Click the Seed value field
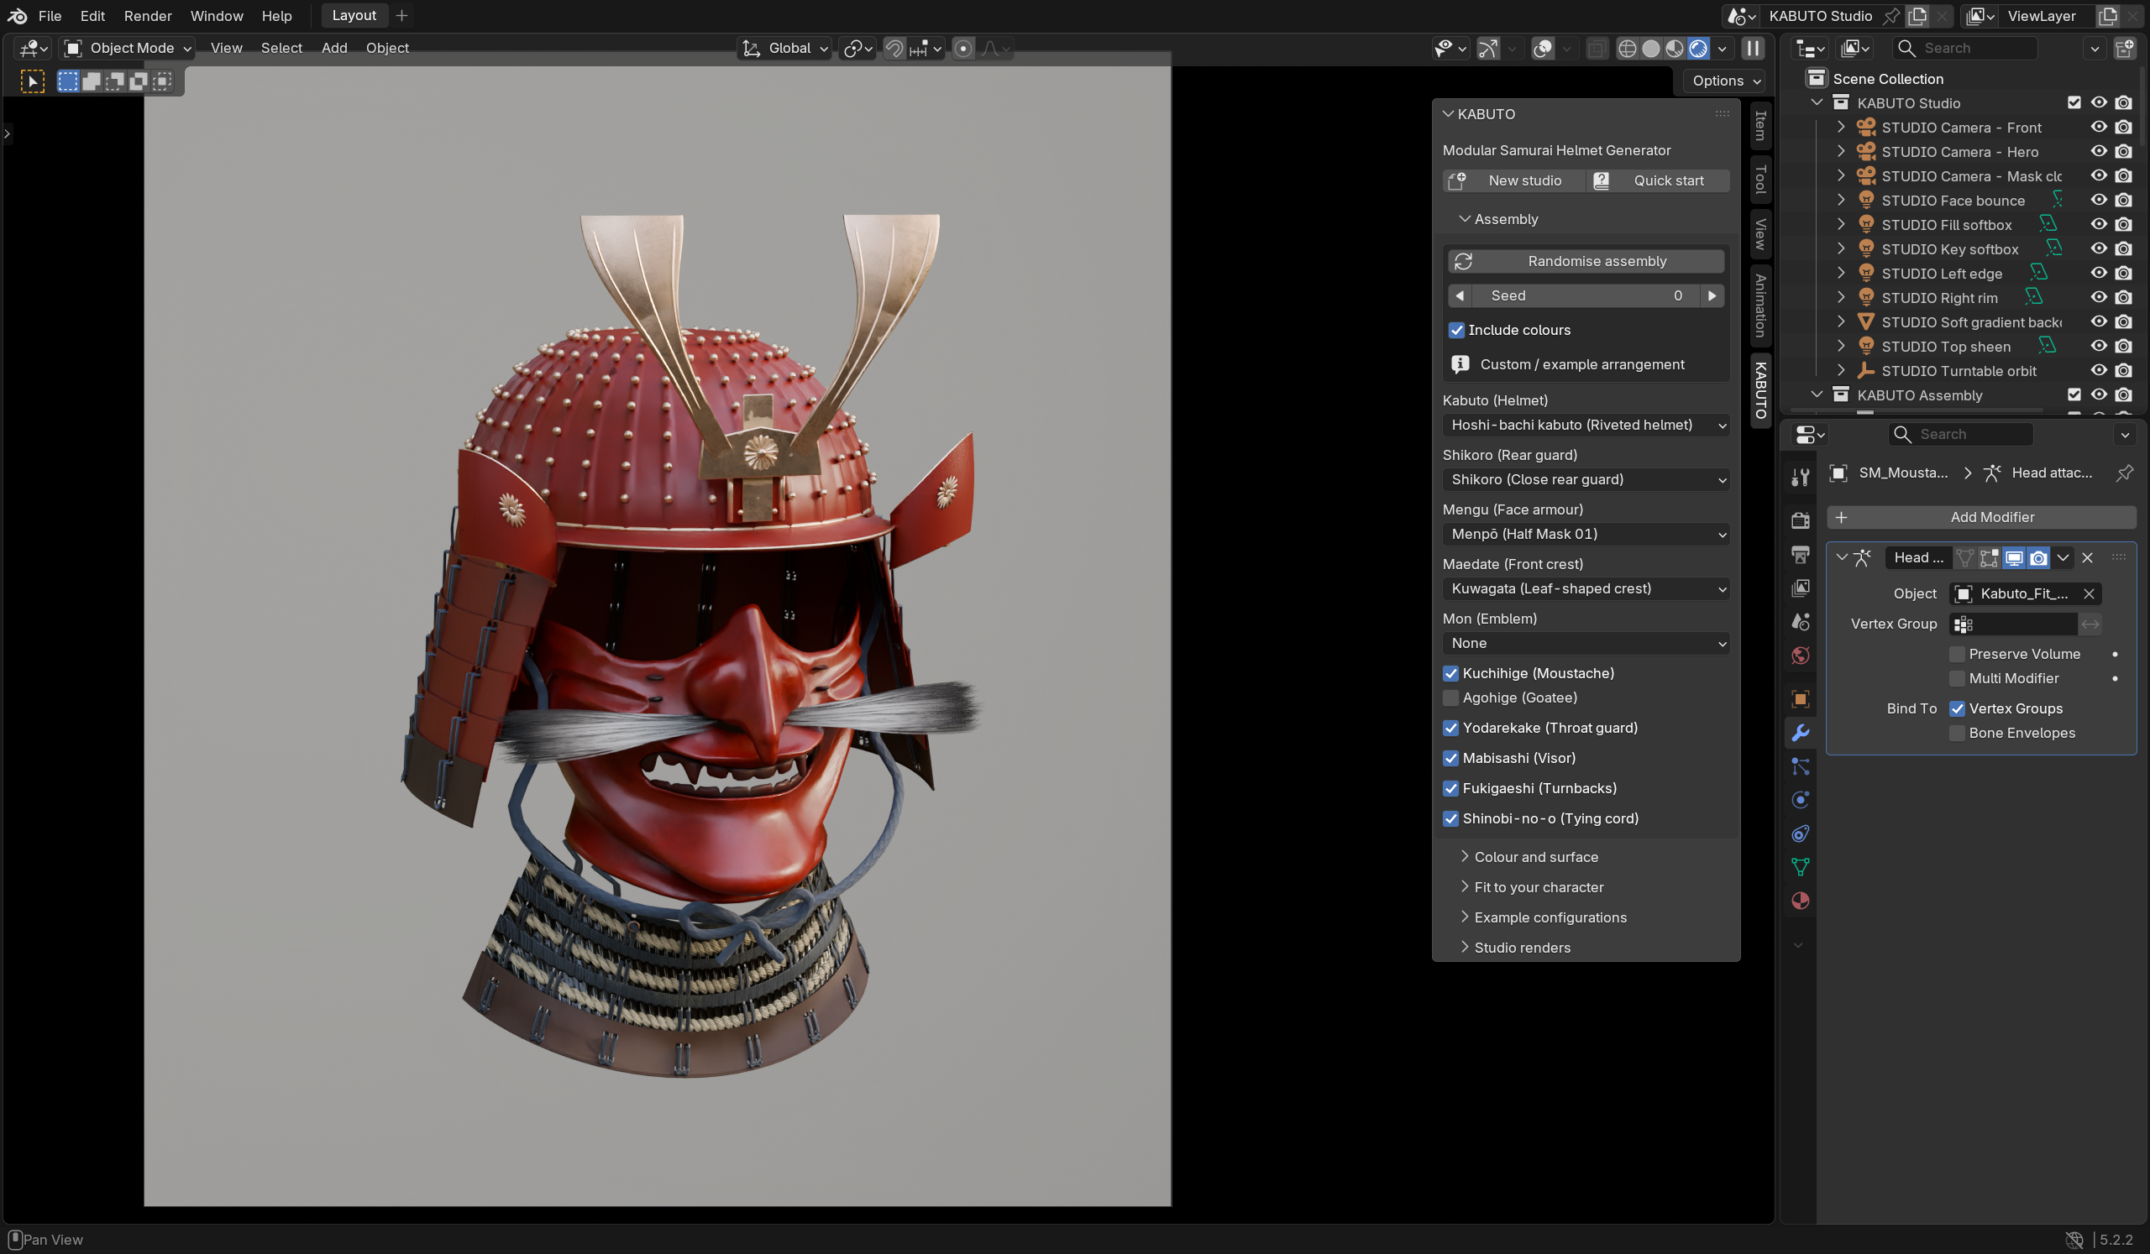The width and height of the screenshot is (2150, 1254). [x=1586, y=295]
